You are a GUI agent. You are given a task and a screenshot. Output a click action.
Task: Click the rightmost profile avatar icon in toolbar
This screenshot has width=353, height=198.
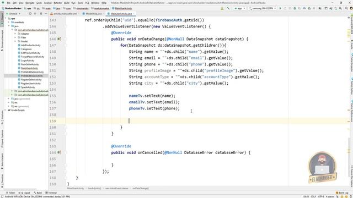(x=351, y=8)
